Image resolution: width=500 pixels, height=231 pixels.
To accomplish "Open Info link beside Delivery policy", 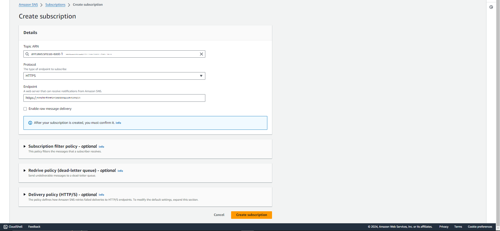I will (101, 195).
